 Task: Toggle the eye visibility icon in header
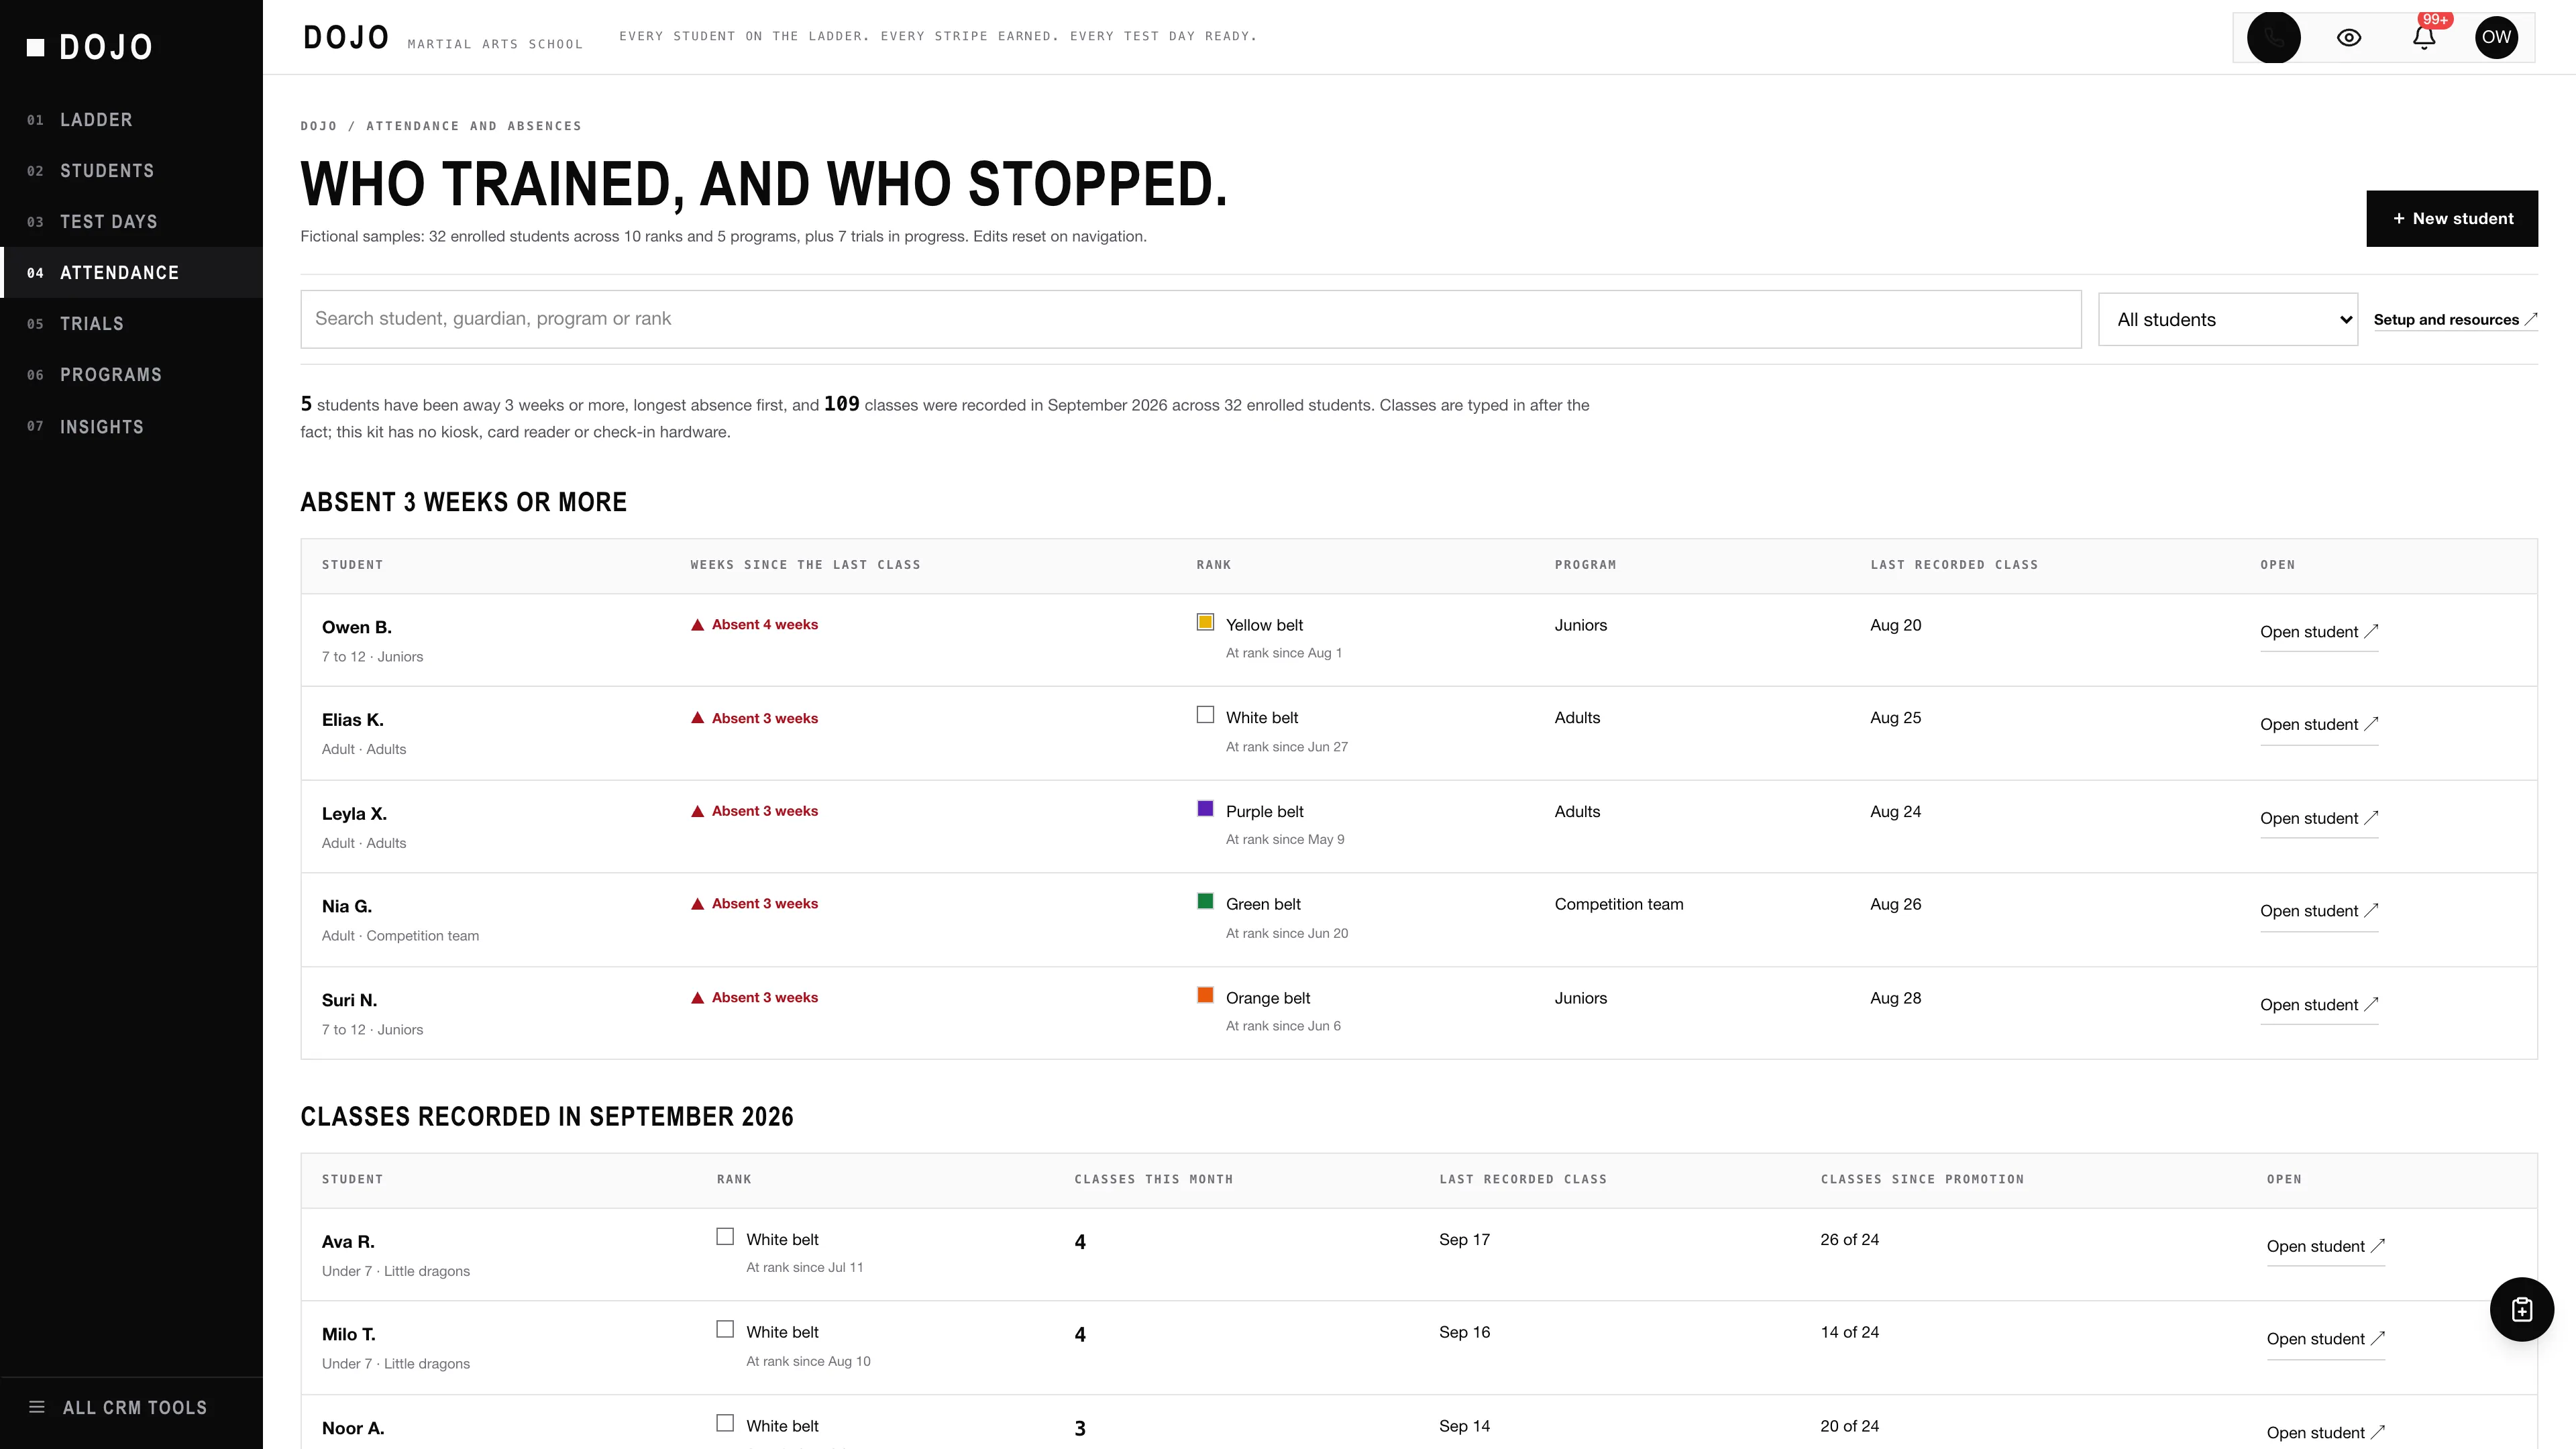click(x=2349, y=37)
